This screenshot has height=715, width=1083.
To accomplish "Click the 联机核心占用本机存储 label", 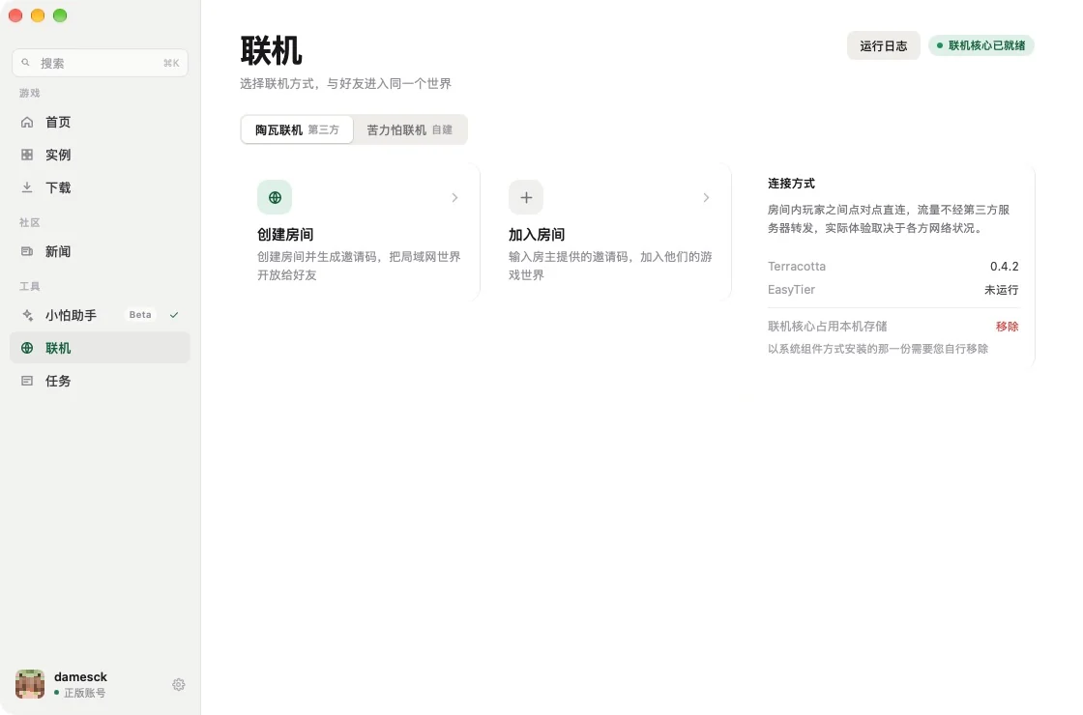I will 828,327.
